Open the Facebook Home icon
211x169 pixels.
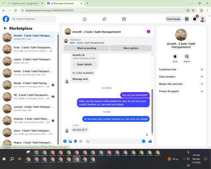click(84, 19)
